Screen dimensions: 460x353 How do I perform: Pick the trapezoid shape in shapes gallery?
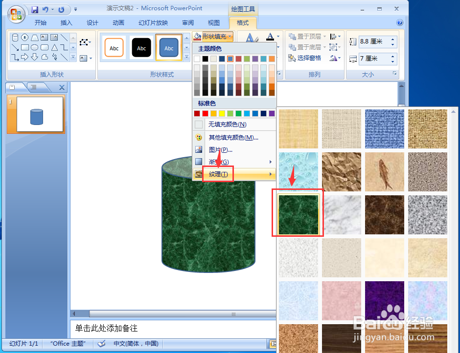pyautogui.click(x=35, y=38)
